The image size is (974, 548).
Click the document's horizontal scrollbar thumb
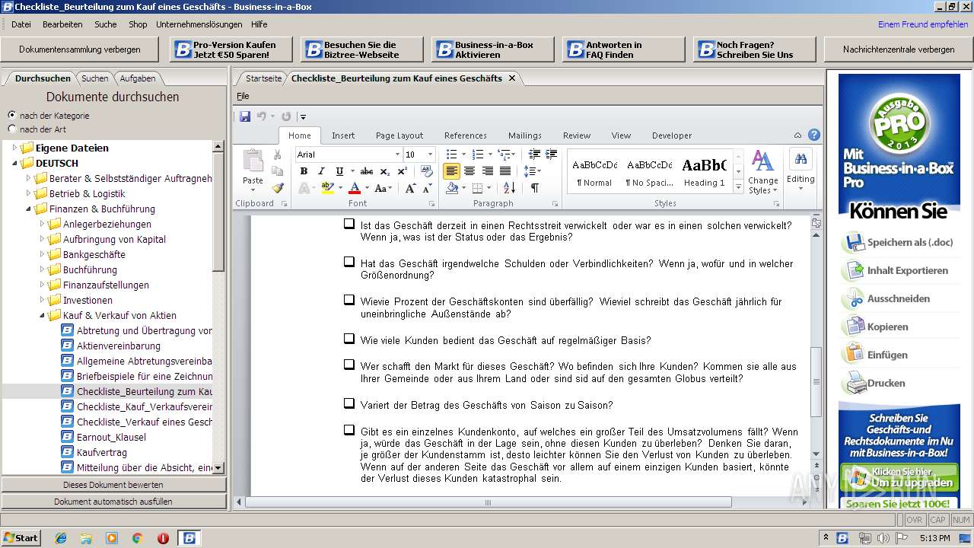coord(489,502)
